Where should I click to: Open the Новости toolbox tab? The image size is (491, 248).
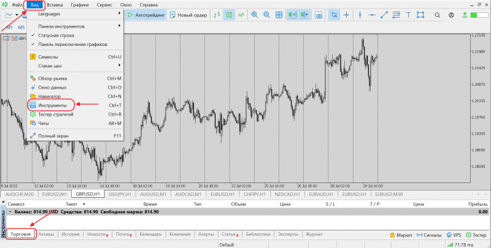pyautogui.click(x=98, y=234)
